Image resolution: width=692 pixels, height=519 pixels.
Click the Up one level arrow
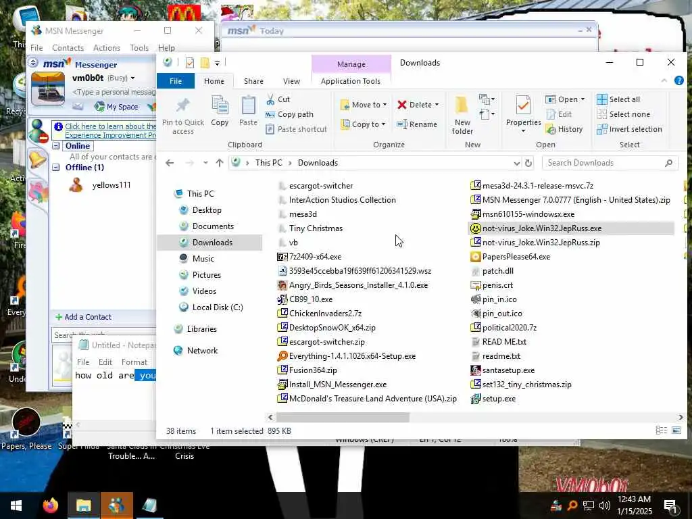(x=220, y=163)
